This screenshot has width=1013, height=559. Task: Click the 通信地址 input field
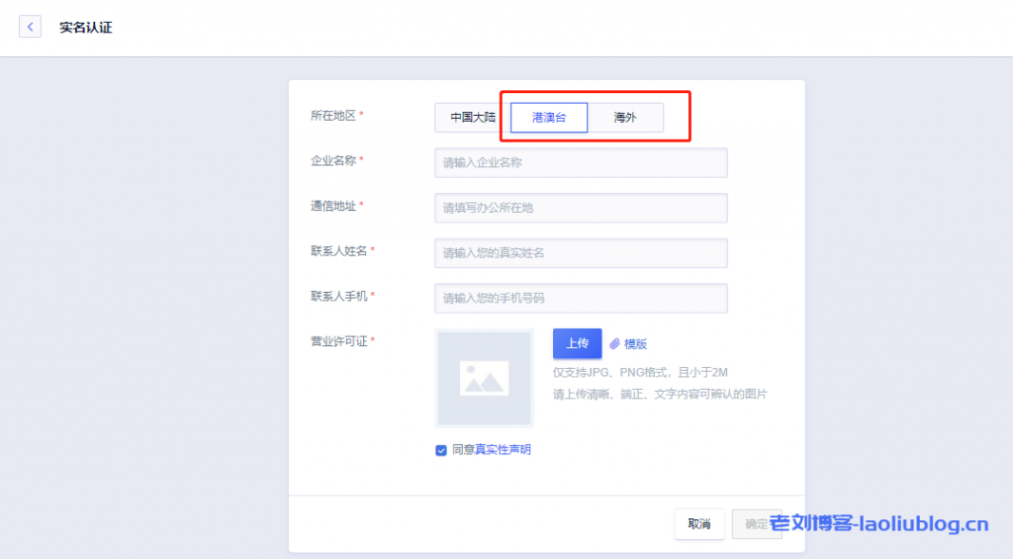pos(581,208)
